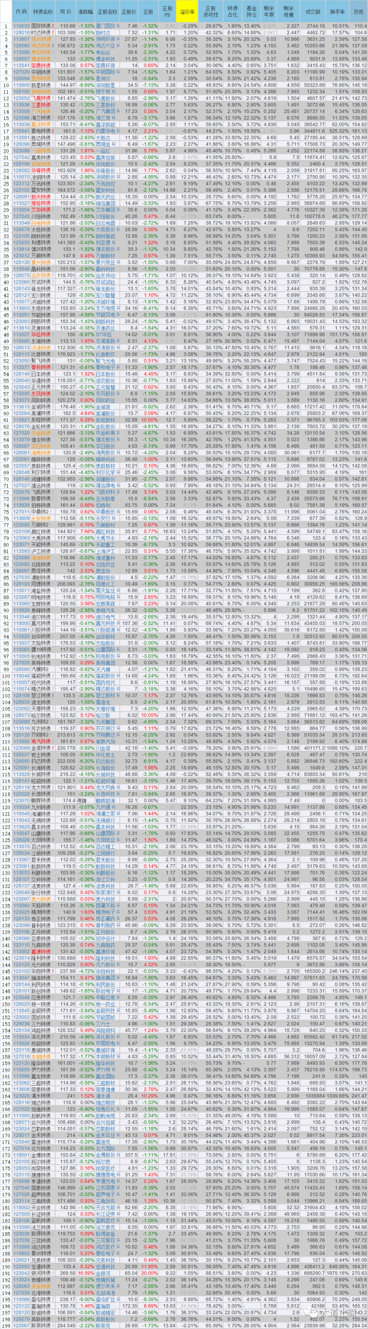
Task: Click the 联诚转债 bond name cell
Action: [43, 1312]
